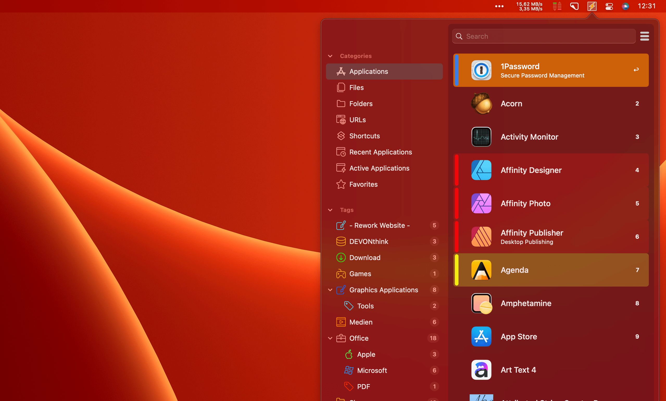Click the hamburger menu icon beside Search
The width and height of the screenshot is (666, 401).
(644, 36)
